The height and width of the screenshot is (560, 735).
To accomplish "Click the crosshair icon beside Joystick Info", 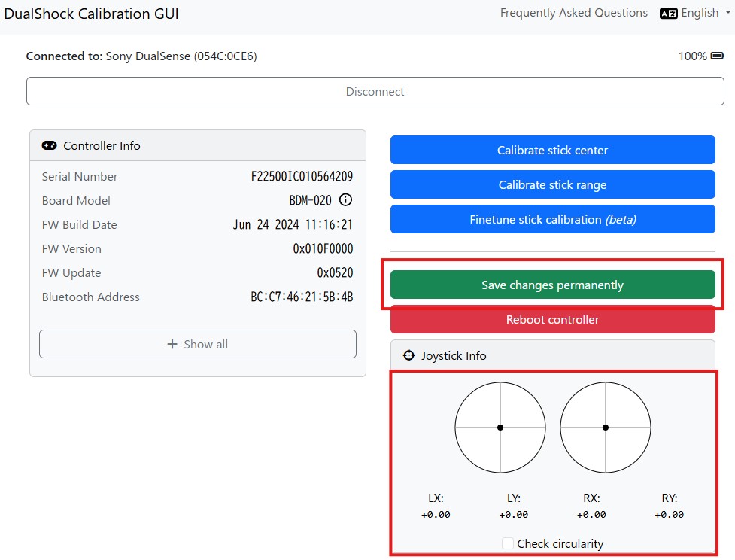I will [409, 355].
